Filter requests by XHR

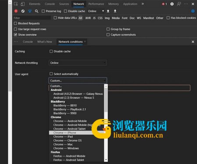(88, 18)
